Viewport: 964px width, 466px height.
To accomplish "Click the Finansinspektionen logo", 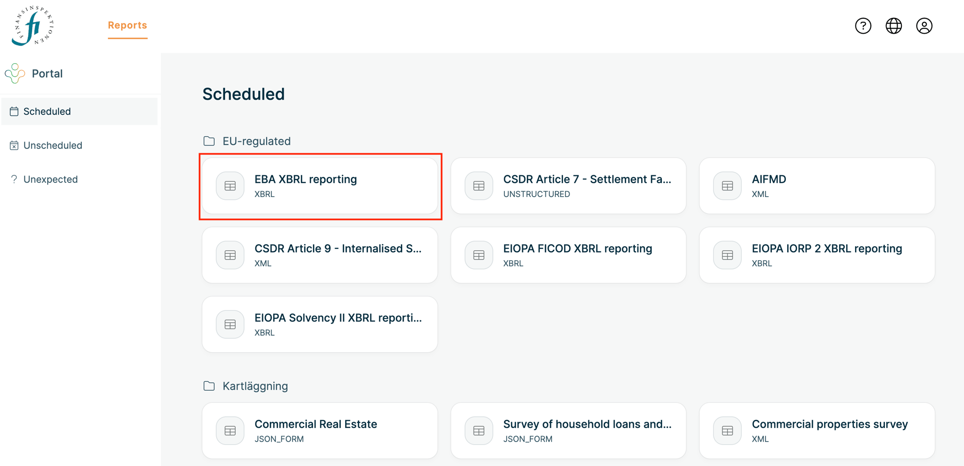I will point(33,26).
